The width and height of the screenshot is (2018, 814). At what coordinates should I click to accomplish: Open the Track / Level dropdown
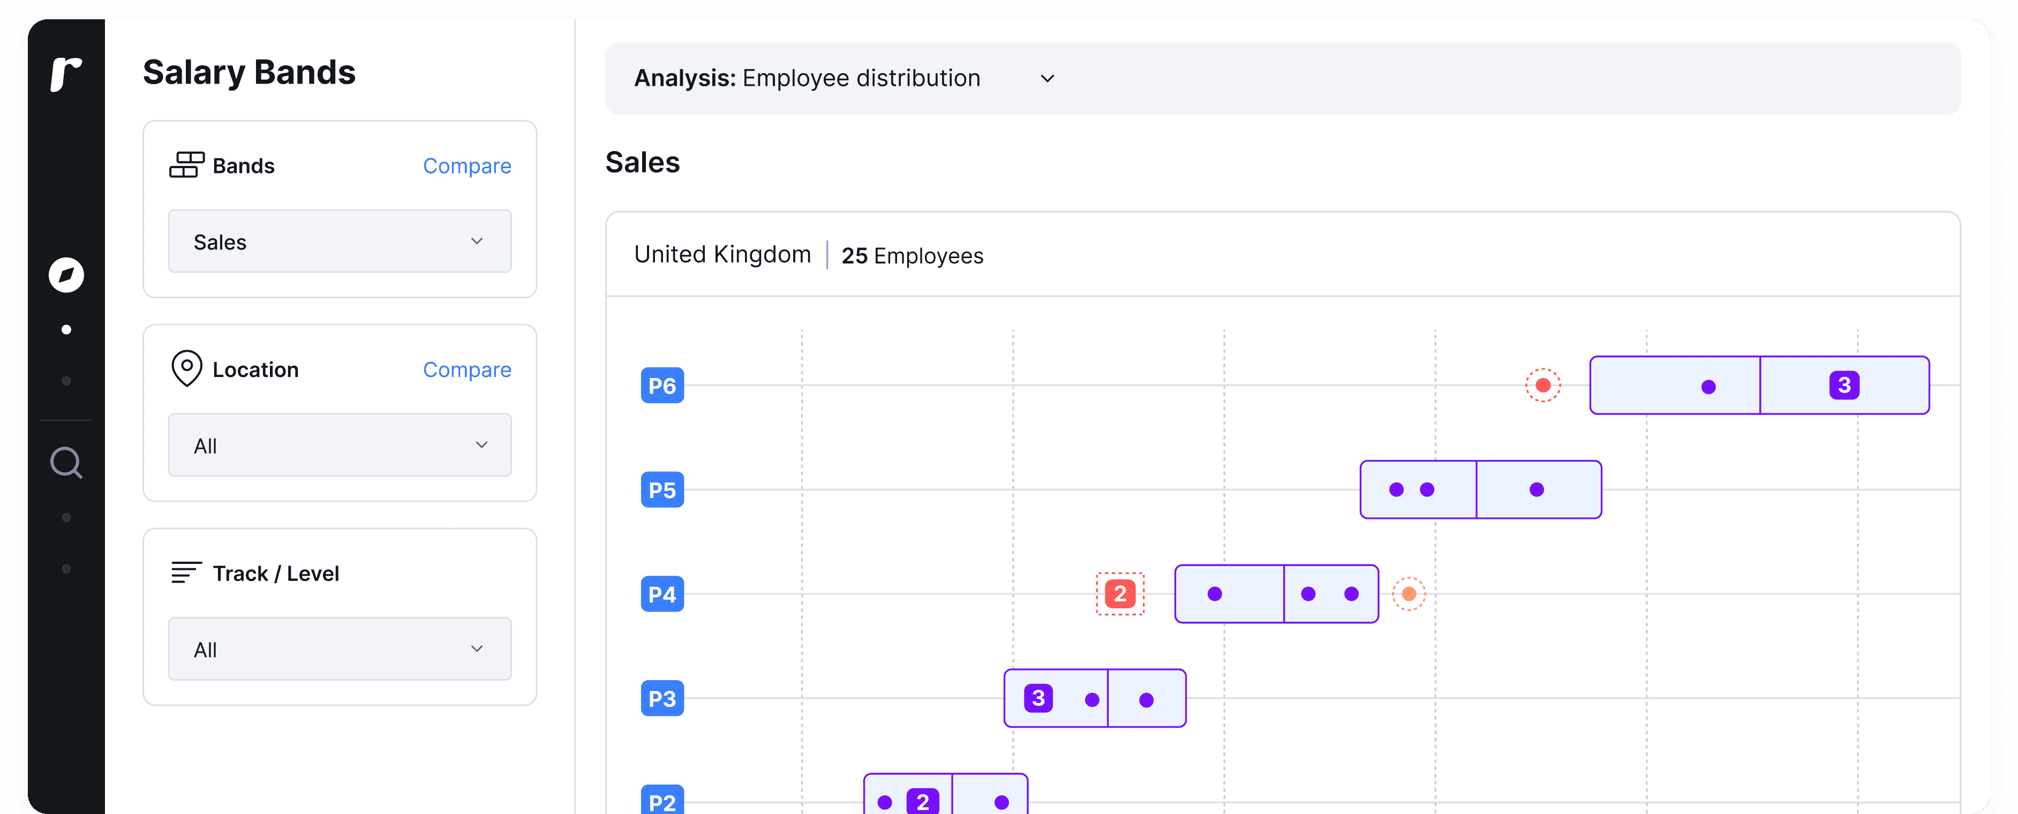pyautogui.click(x=339, y=649)
